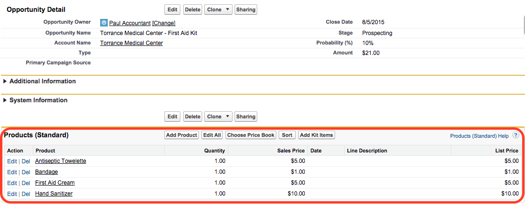Click Edit for the Hand Sanitizer row

[x=12, y=194]
